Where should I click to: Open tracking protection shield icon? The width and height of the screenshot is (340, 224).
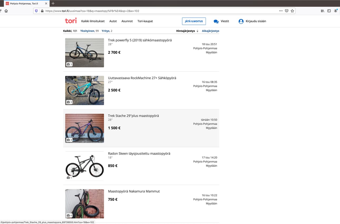tap(36, 11)
